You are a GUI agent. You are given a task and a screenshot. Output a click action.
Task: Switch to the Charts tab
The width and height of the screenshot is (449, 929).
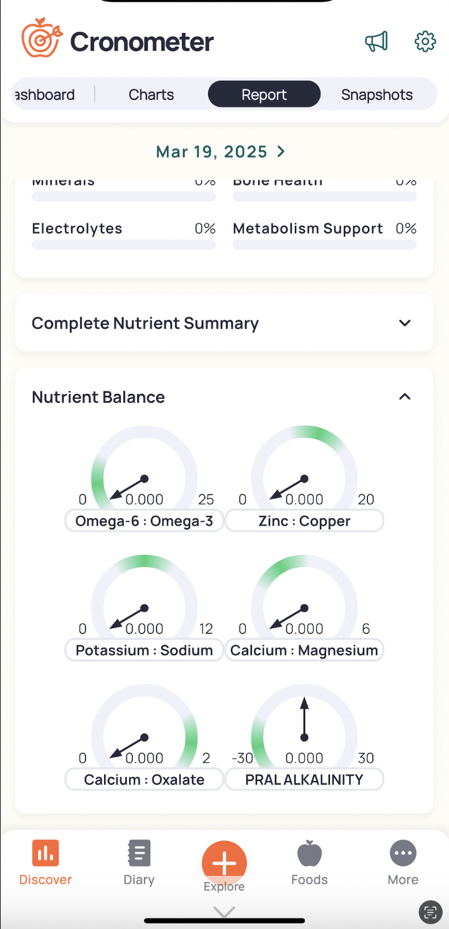coord(152,95)
